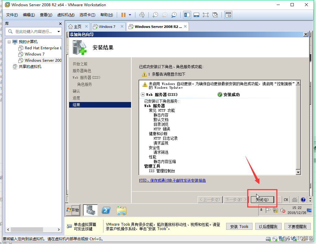The width and height of the screenshot is (316, 244).
Task: Send Ctrl+Alt+Del toolbar icon
Action: point(142,15)
